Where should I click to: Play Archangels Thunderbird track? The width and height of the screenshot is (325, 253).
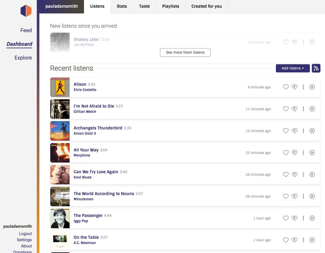[312, 131]
